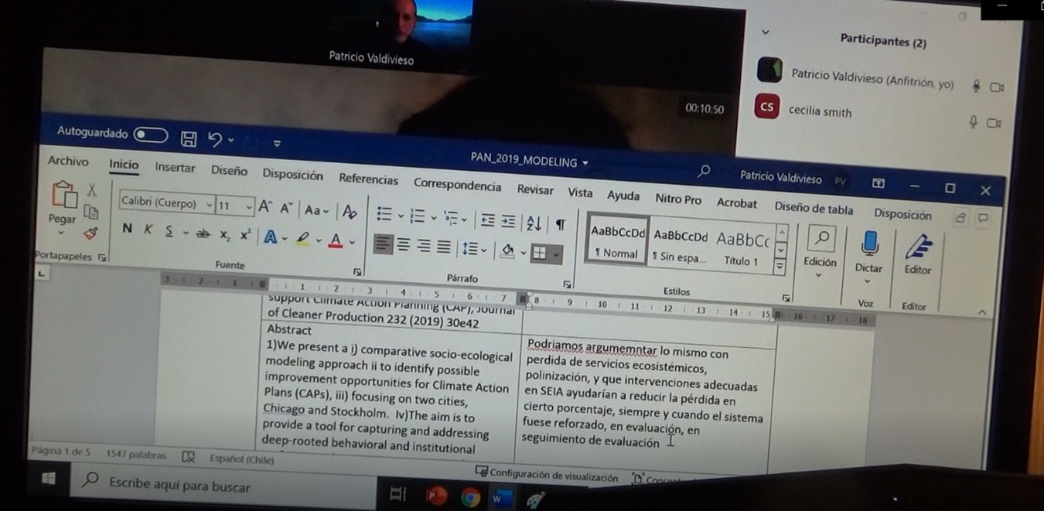Toggle the Autoguardado switch
1044x511 pixels.
click(x=150, y=135)
